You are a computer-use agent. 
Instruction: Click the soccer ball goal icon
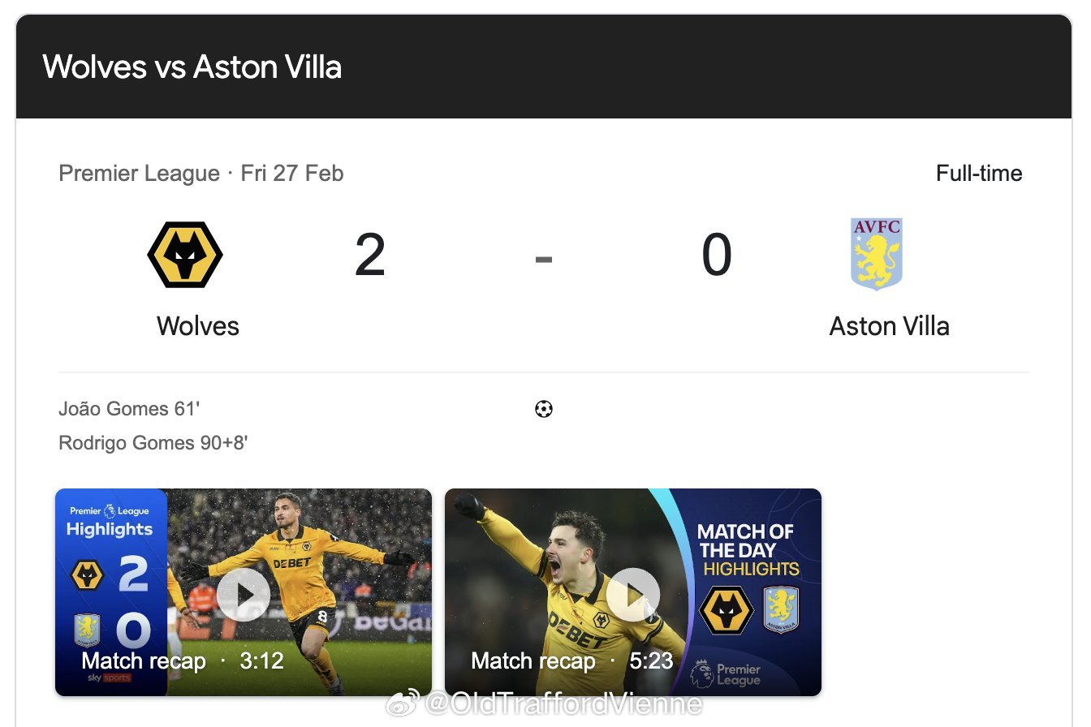544,409
